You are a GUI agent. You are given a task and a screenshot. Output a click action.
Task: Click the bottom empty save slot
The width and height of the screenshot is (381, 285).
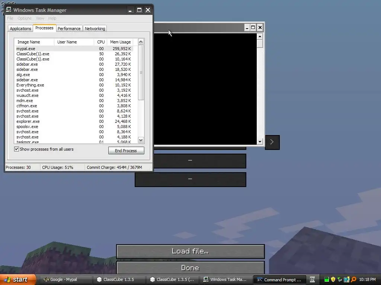click(190, 179)
